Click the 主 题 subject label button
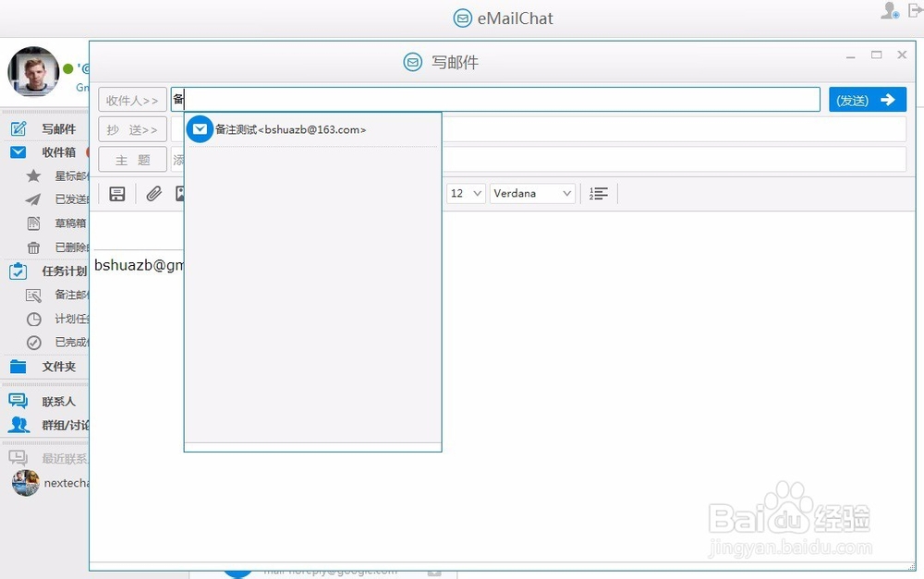This screenshot has width=924, height=579. tap(132, 160)
